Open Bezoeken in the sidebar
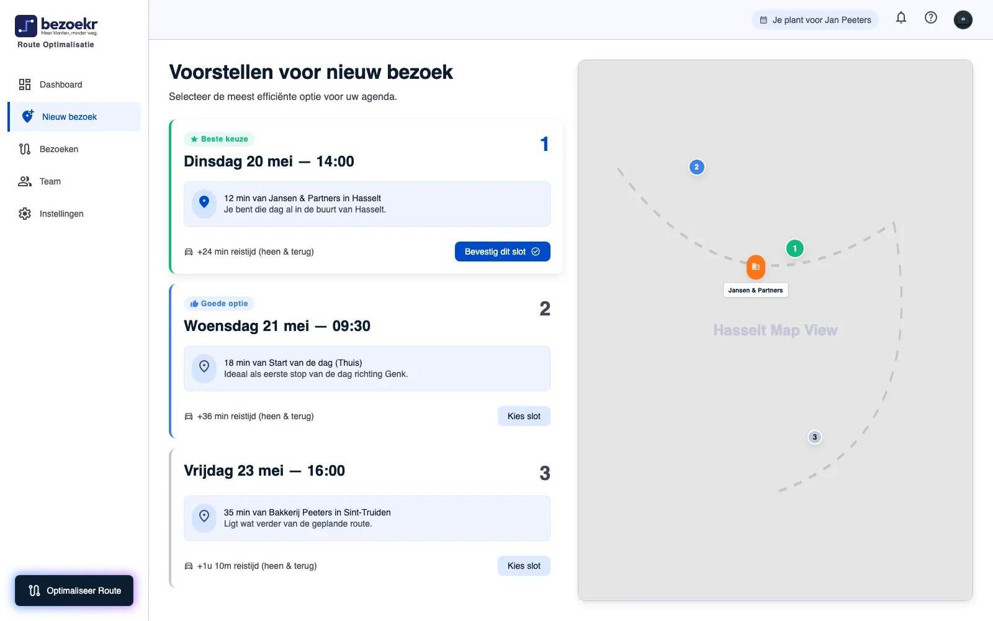The width and height of the screenshot is (993, 621). click(x=74, y=149)
